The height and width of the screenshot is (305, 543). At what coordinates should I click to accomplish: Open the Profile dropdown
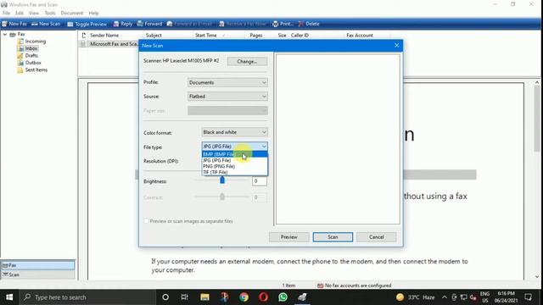227,83
